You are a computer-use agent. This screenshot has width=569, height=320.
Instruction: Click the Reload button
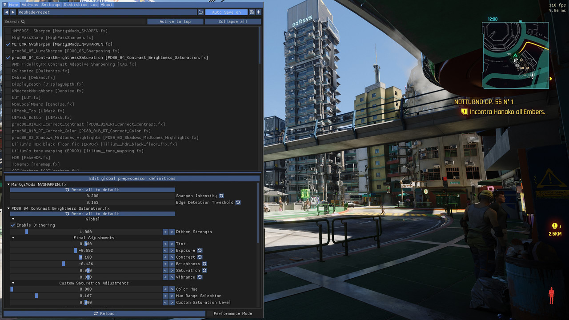pos(104,314)
